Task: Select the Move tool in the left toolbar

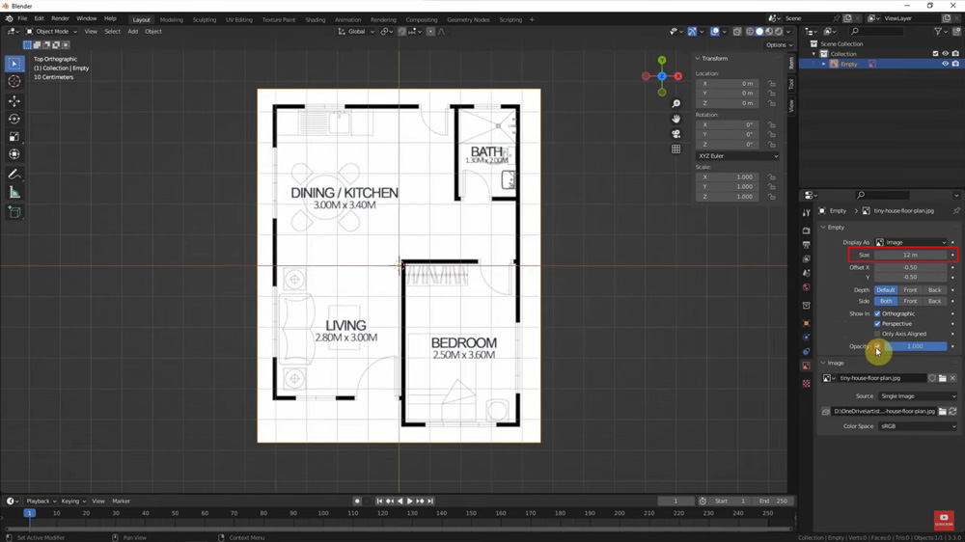Action: 14,100
